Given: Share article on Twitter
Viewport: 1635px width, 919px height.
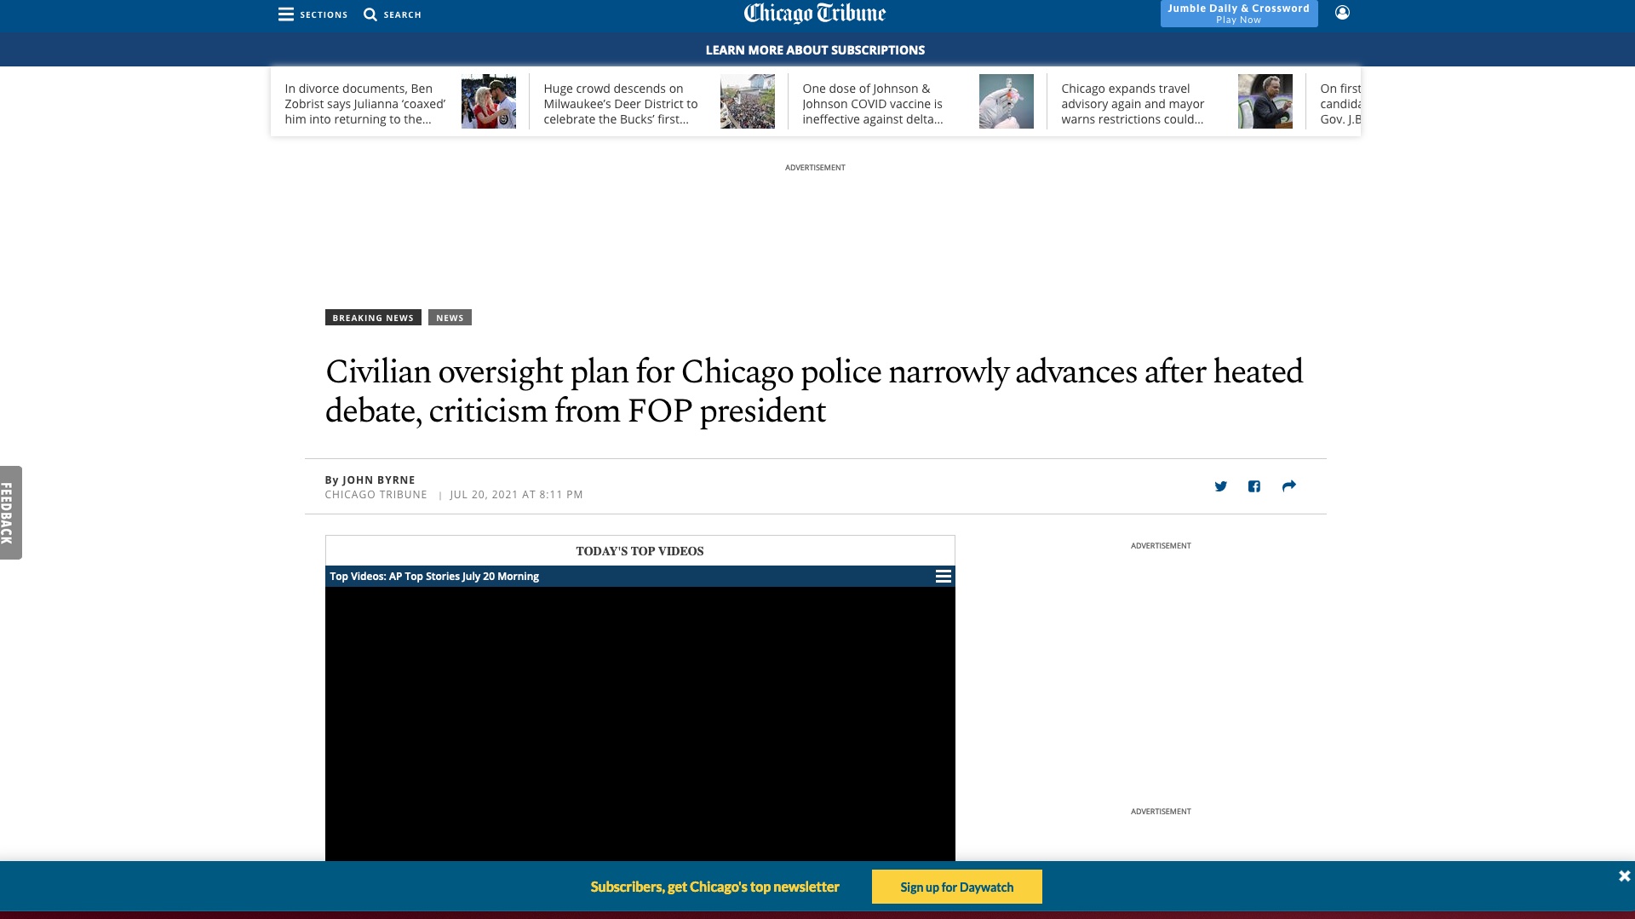Looking at the screenshot, I should click(x=1220, y=486).
